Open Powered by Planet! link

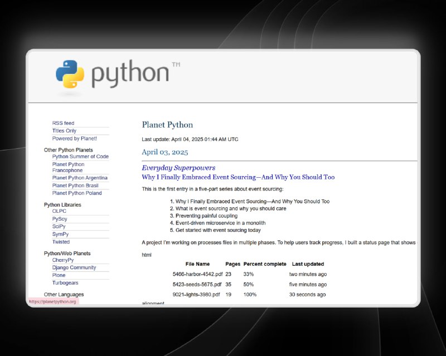point(75,139)
